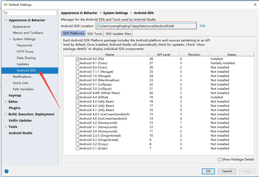Click the Cancel button
Image resolution: width=259 pixels, height=177 pixels.
227,171
